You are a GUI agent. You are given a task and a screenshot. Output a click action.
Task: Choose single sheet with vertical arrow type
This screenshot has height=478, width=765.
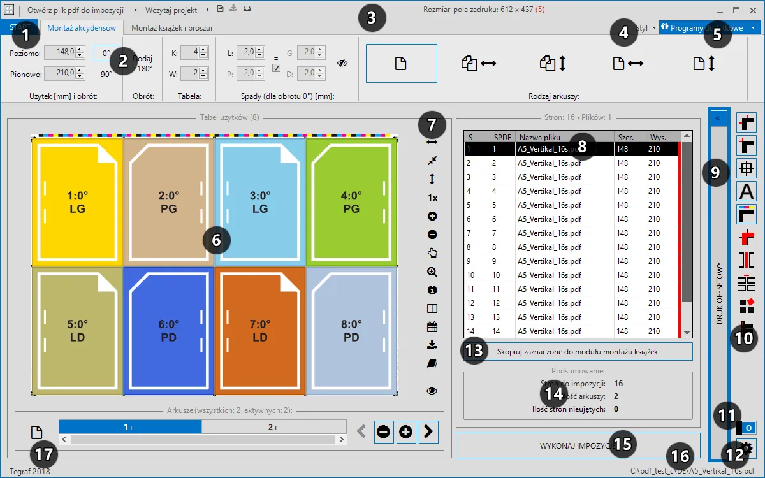coord(704,63)
